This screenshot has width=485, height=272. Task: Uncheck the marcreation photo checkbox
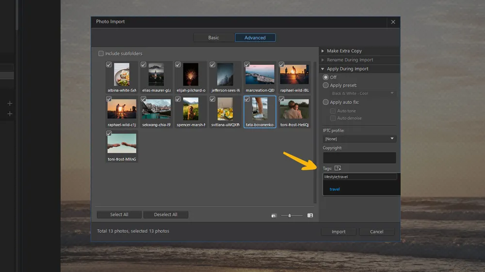247,64
